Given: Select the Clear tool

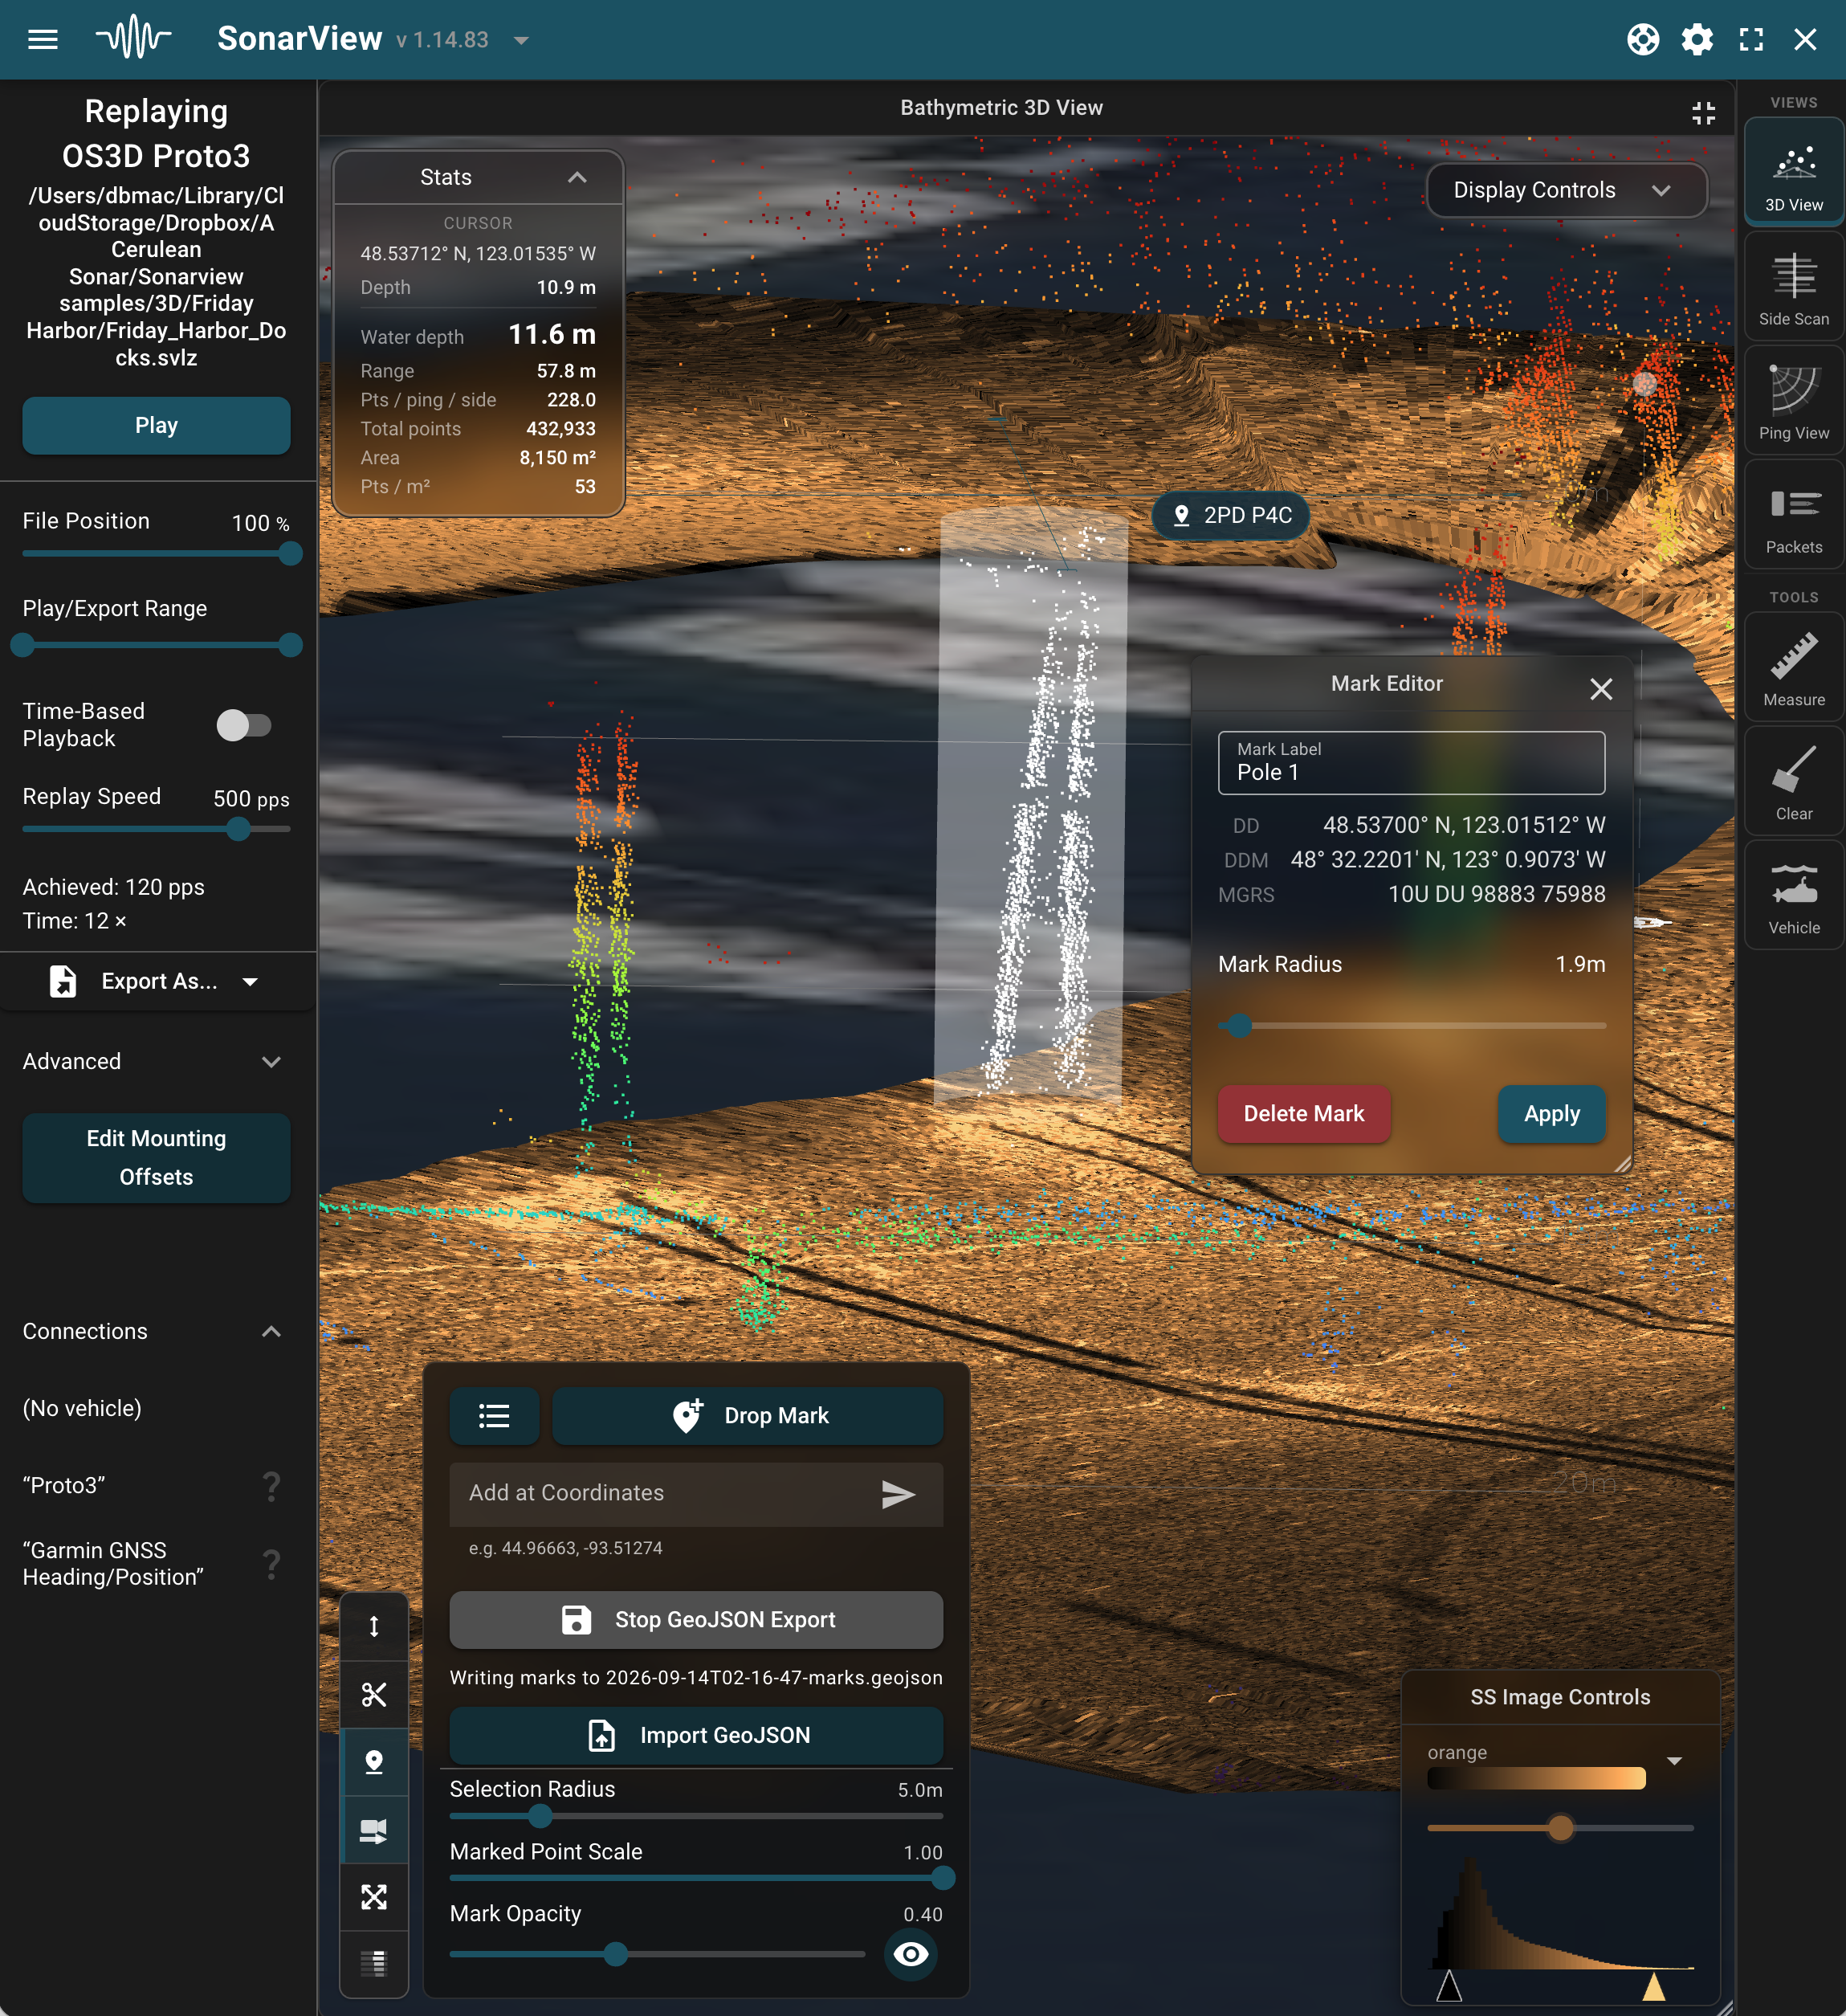Looking at the screenshot, I should pyautogui.click(x=1793, y=782).
